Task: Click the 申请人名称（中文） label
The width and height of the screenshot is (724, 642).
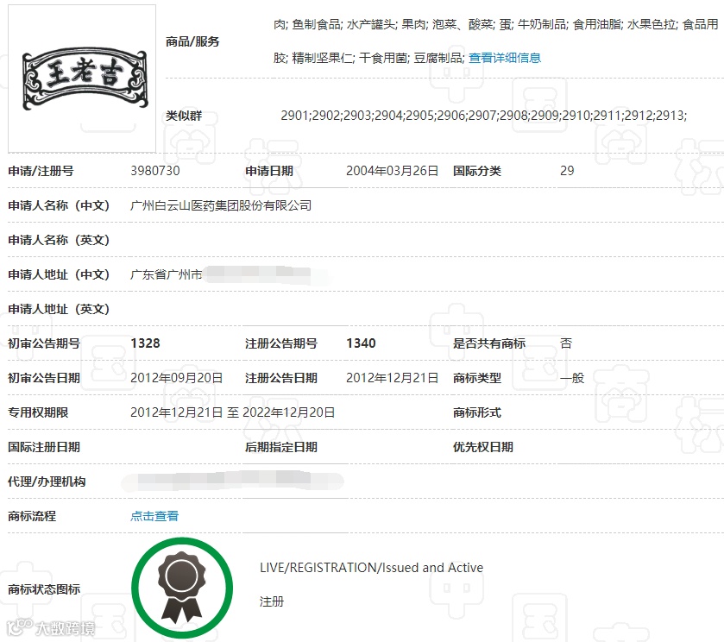Action: [59, 205]
